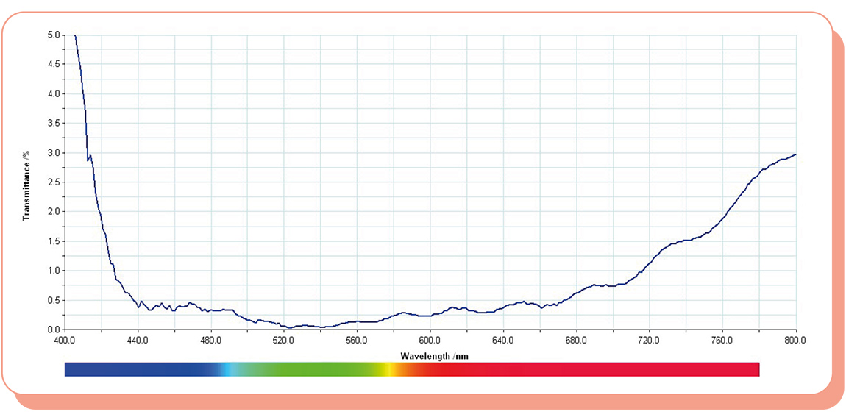The image size is (846, 420).
Task: Click the curve's endpoint at 800 nm
Action: (795, 154)
